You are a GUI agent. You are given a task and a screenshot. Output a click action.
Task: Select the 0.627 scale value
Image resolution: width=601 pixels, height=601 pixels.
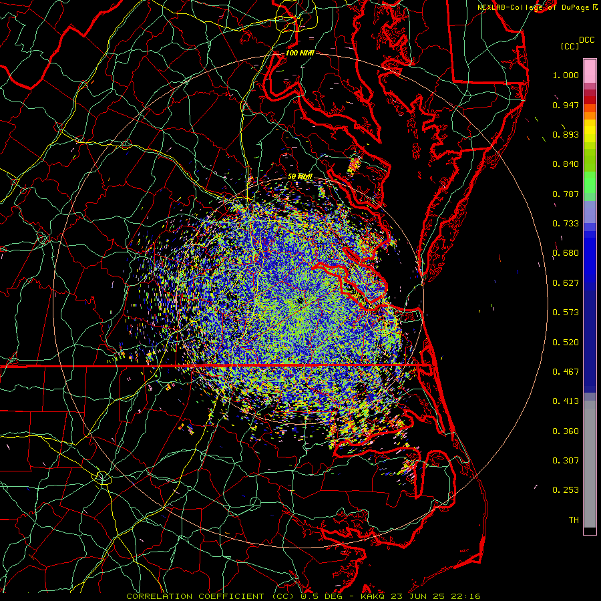[x=566, y=283]
